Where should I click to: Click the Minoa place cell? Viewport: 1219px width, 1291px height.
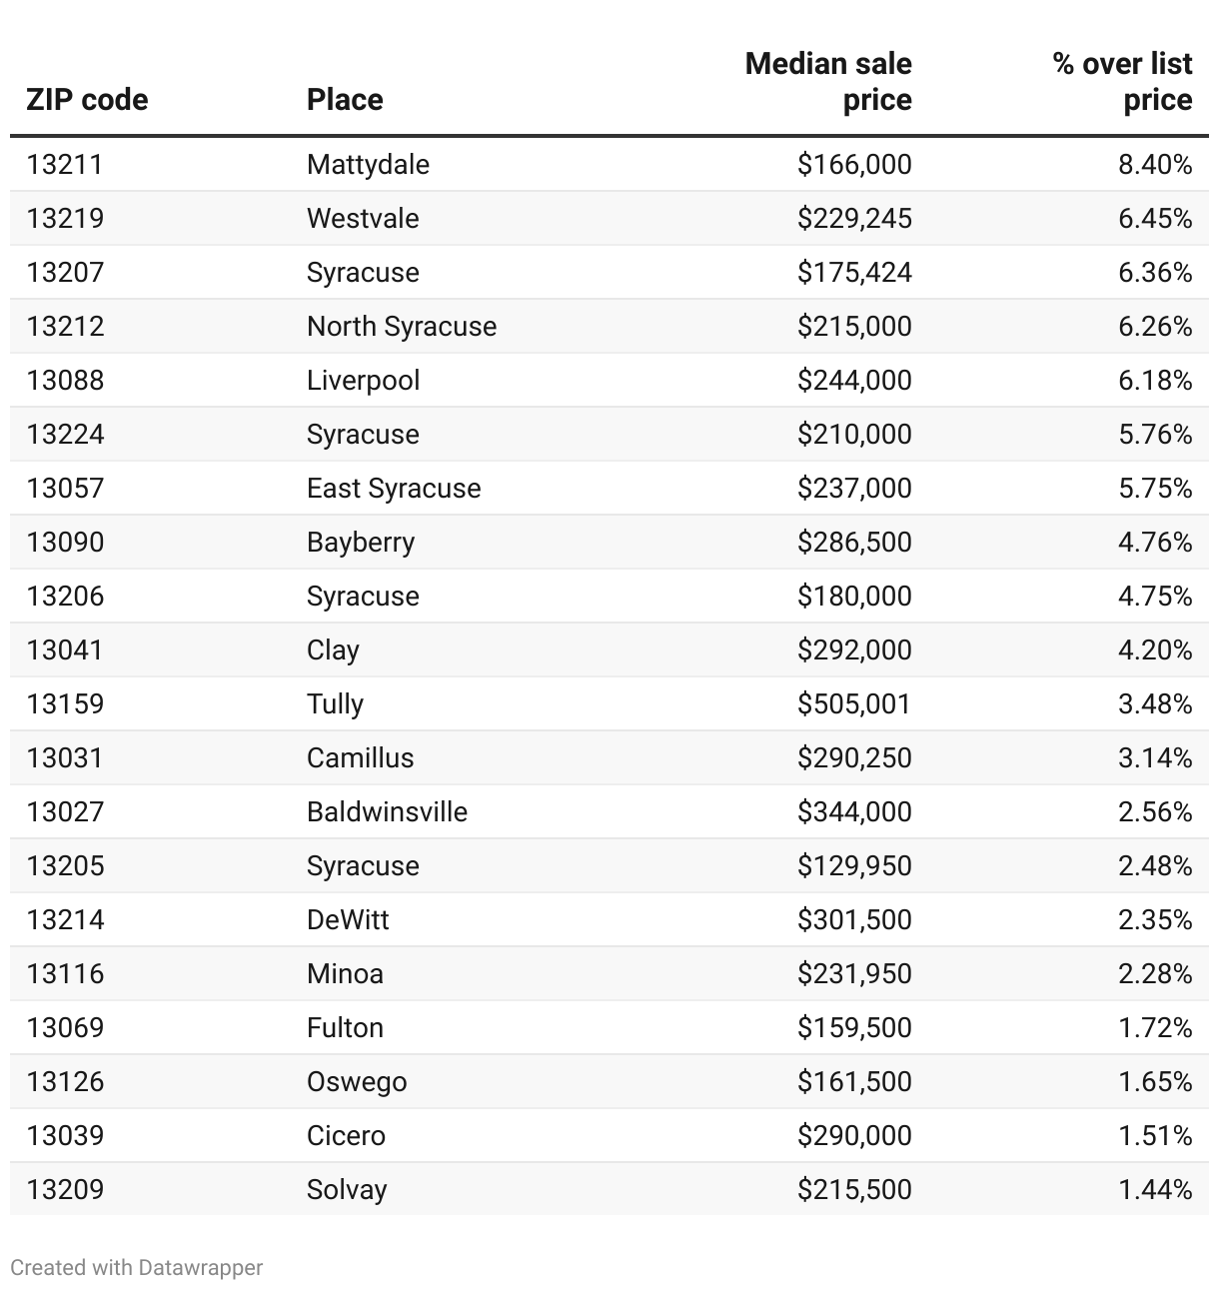pos(345,973)
